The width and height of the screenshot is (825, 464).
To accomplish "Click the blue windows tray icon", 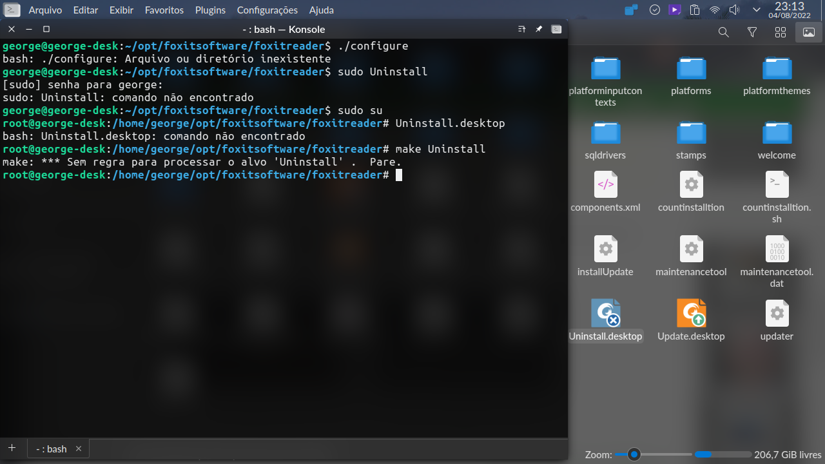I will coord(632,10).
